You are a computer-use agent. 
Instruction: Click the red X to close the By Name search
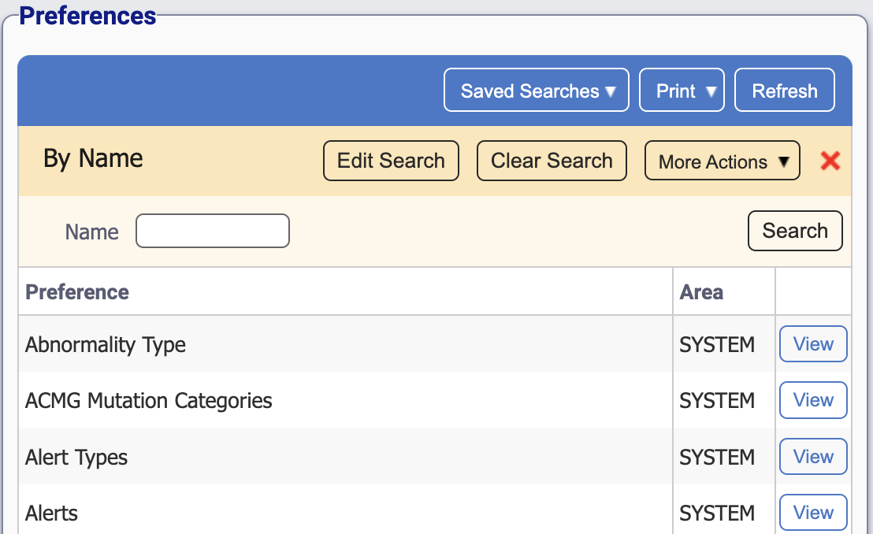830,161
